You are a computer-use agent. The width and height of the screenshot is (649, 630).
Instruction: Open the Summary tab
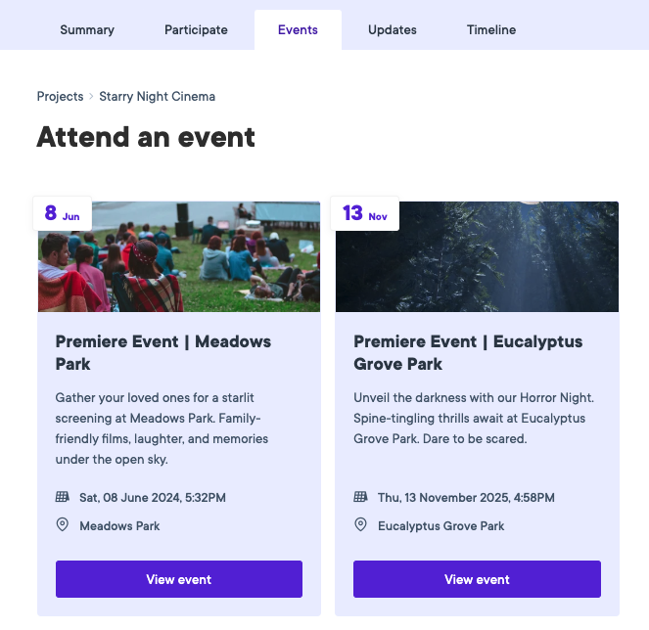pos(87,29)
